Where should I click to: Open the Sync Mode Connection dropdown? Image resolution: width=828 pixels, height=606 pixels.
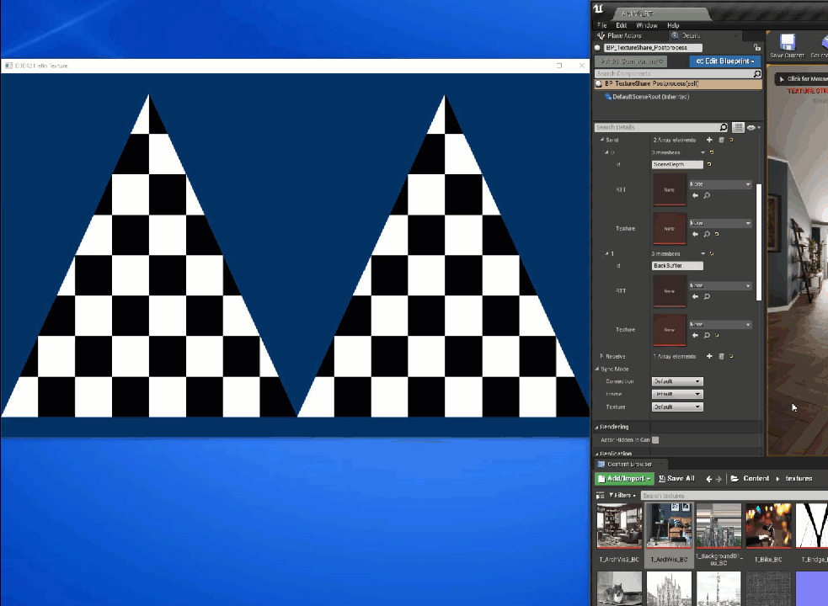coord(676,381)
